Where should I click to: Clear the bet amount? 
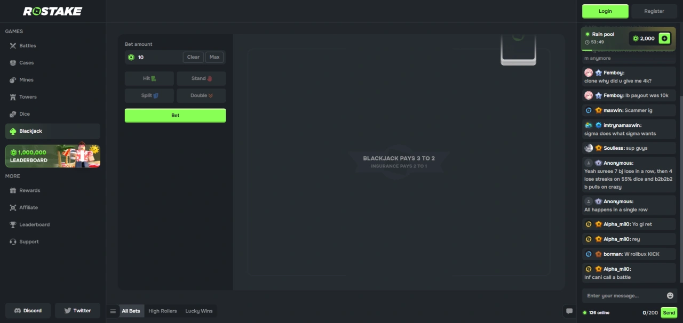pos(193,57)
